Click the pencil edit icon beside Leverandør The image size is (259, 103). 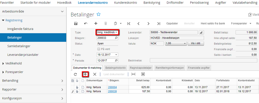pos(201,32)
